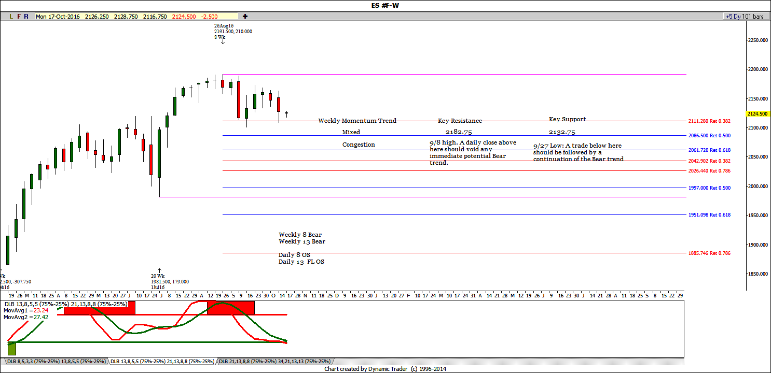The image size is (771, 373).
Task: Click the resistance value 2182.75
Action: [x=459, y=132]
